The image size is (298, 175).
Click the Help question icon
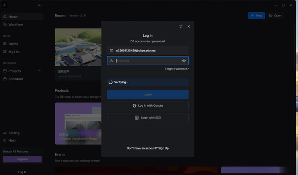click(5, 140)
